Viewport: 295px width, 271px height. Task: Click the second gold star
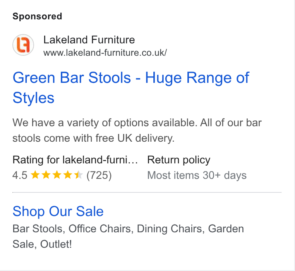pyautogui.click(x=46, y=175)
